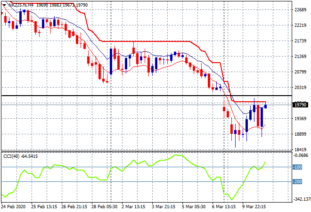
Task: Click the 9 Mar 22:15 time label
Action: coord(255,206)
